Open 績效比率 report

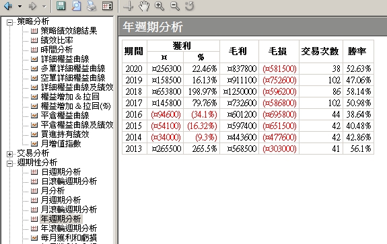tap(57, 40)
